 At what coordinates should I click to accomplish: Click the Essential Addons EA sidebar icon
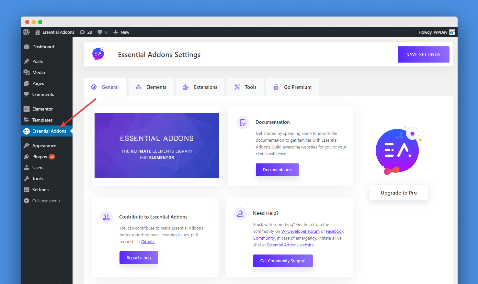click(x=27, y=131)
